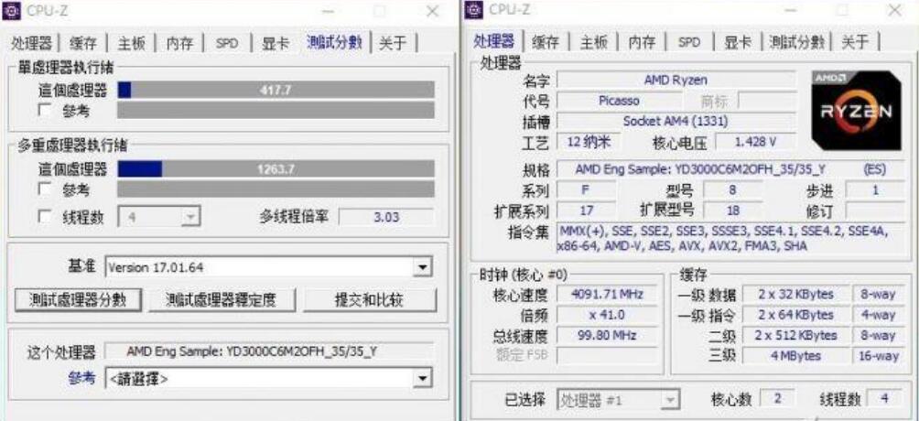919x421 pixels.
Task: Open 关于 tab in left window
Action: point(394,43)
